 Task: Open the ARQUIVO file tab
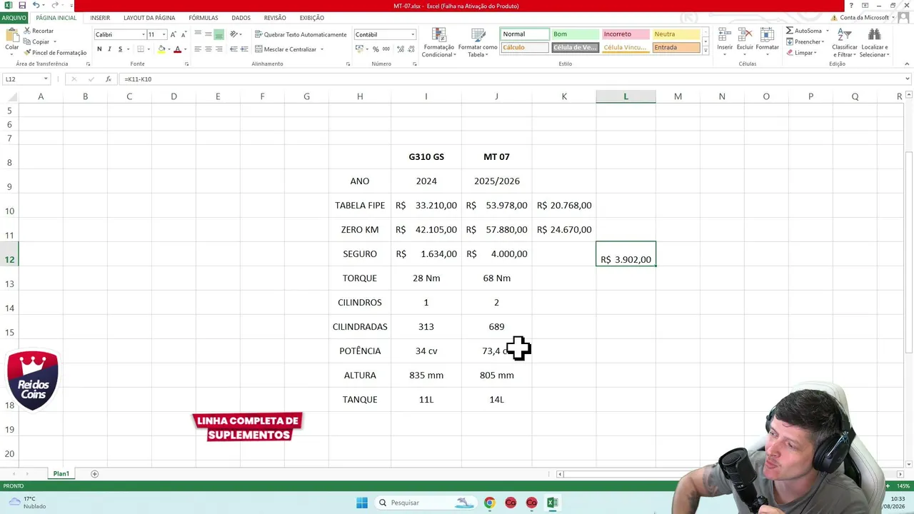point(14,18)
